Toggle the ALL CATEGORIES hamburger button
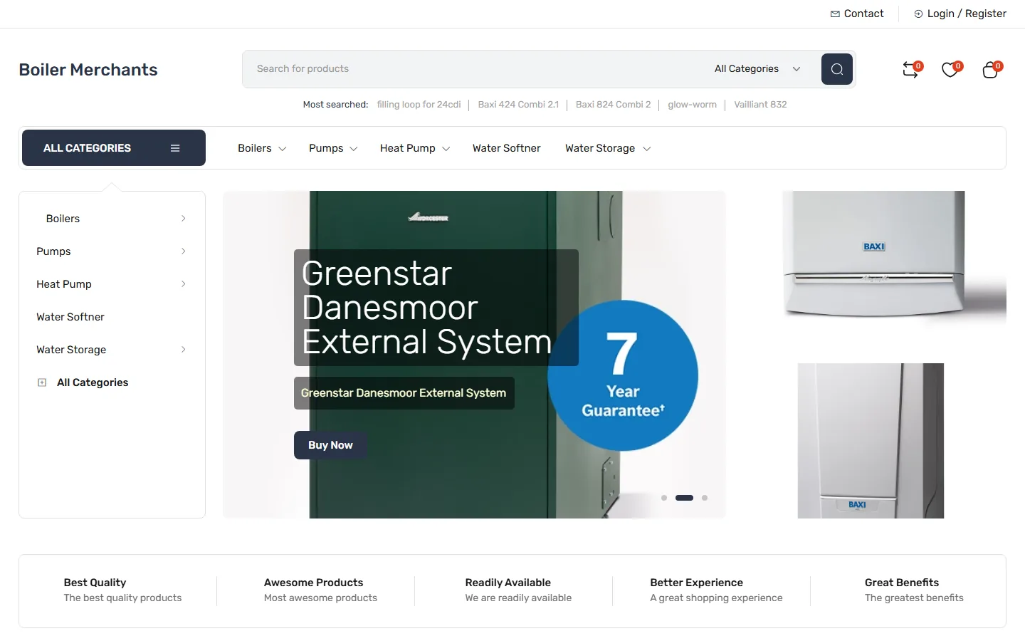 (x=114, y=148)
